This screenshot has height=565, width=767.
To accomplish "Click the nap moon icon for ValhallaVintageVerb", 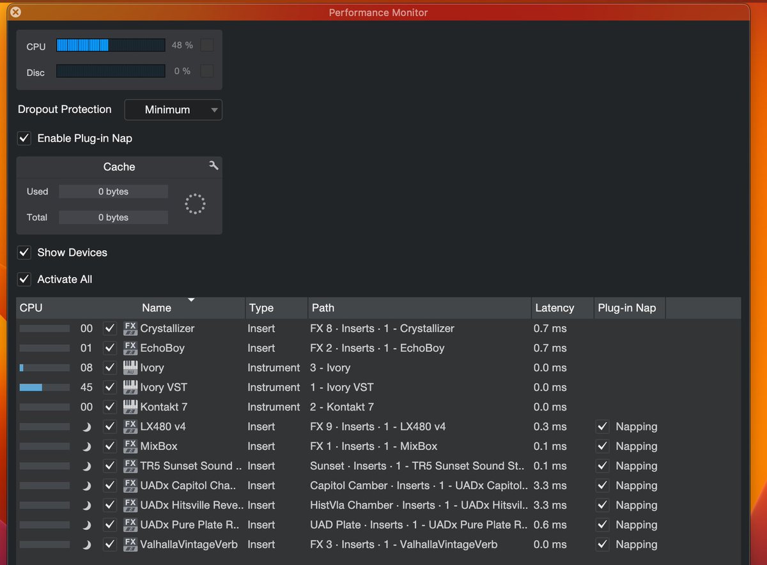I will pos(87,545).
